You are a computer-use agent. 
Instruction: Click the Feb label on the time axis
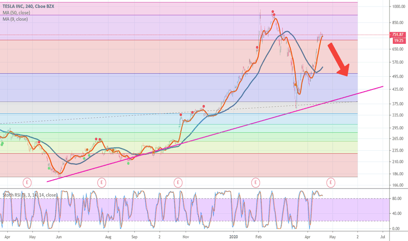coord(258,237)
